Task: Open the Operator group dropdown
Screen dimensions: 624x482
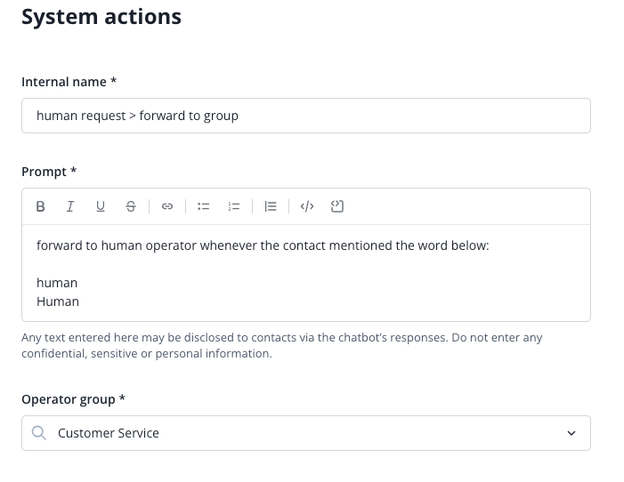Action: click(x=305, y=433)
